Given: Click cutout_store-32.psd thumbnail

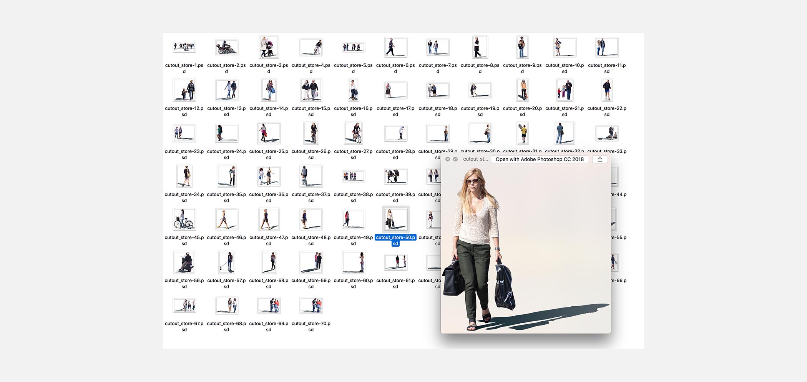Looking at the screenshot, I should pos(565,133).
